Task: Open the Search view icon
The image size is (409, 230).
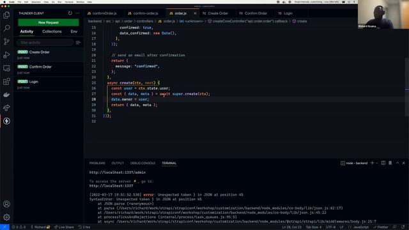Action: [6, 28]
